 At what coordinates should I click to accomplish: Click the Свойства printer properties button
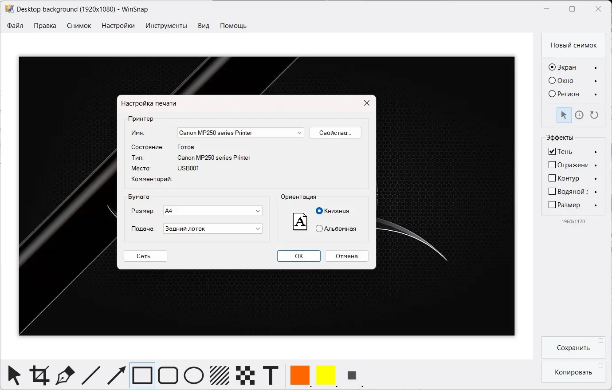[x=335, y=133]
